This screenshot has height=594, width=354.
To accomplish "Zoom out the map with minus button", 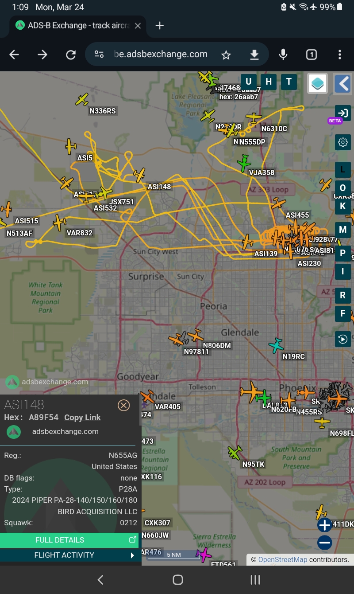I will click(324, 543).
